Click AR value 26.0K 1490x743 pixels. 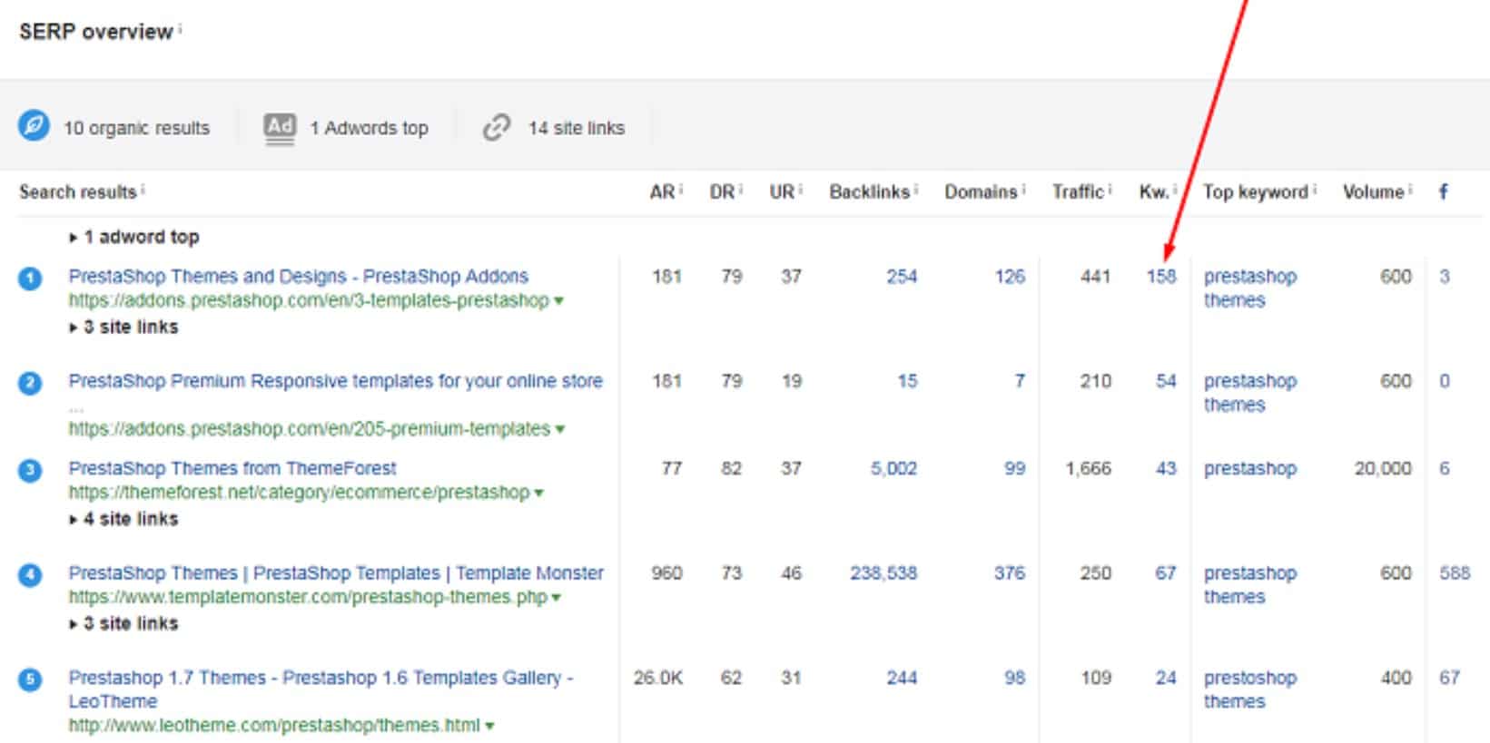pos(658,678)
